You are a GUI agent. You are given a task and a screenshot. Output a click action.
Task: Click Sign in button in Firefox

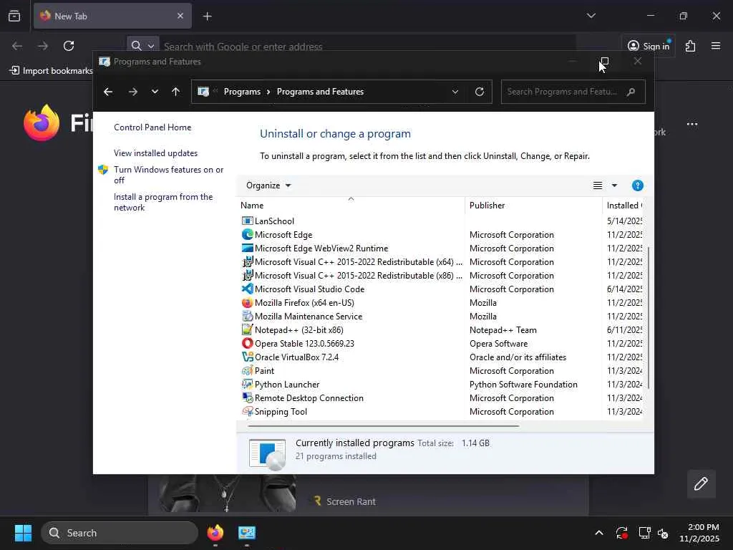[649, 46]
